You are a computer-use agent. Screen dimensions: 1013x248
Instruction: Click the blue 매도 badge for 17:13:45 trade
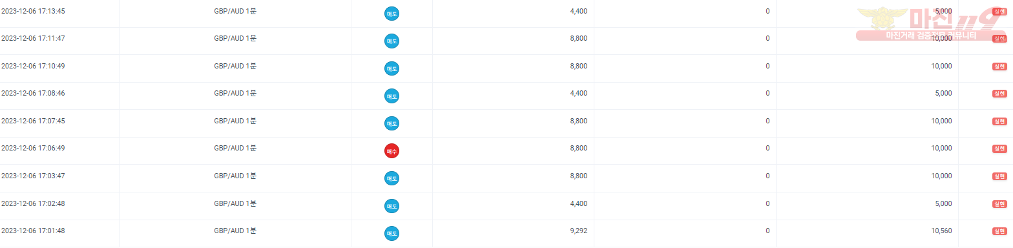tap(392, 13)
